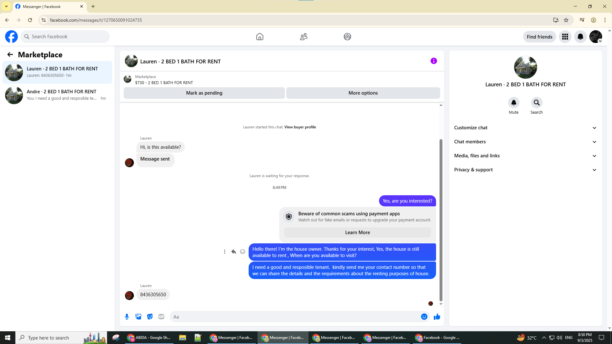Screen dimensions: 612x344
Task: Mark the listing as pending
Action: coord(204,93)
